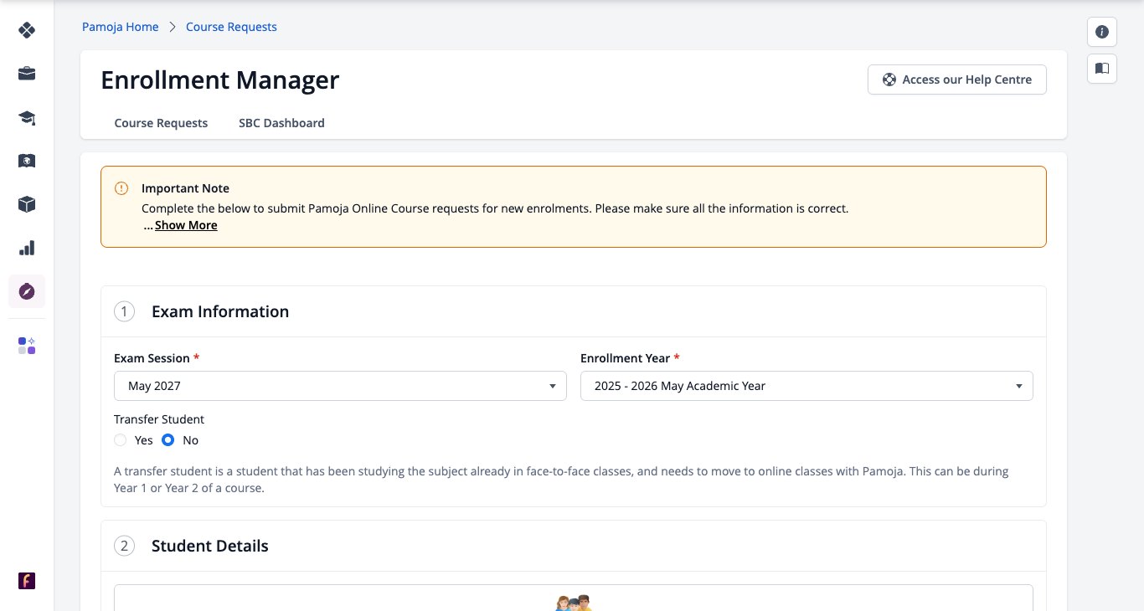Click the Enrollment Manager page title
Image resolution: width=1144 pixels, height=611 pixels.
pos(220,80)
